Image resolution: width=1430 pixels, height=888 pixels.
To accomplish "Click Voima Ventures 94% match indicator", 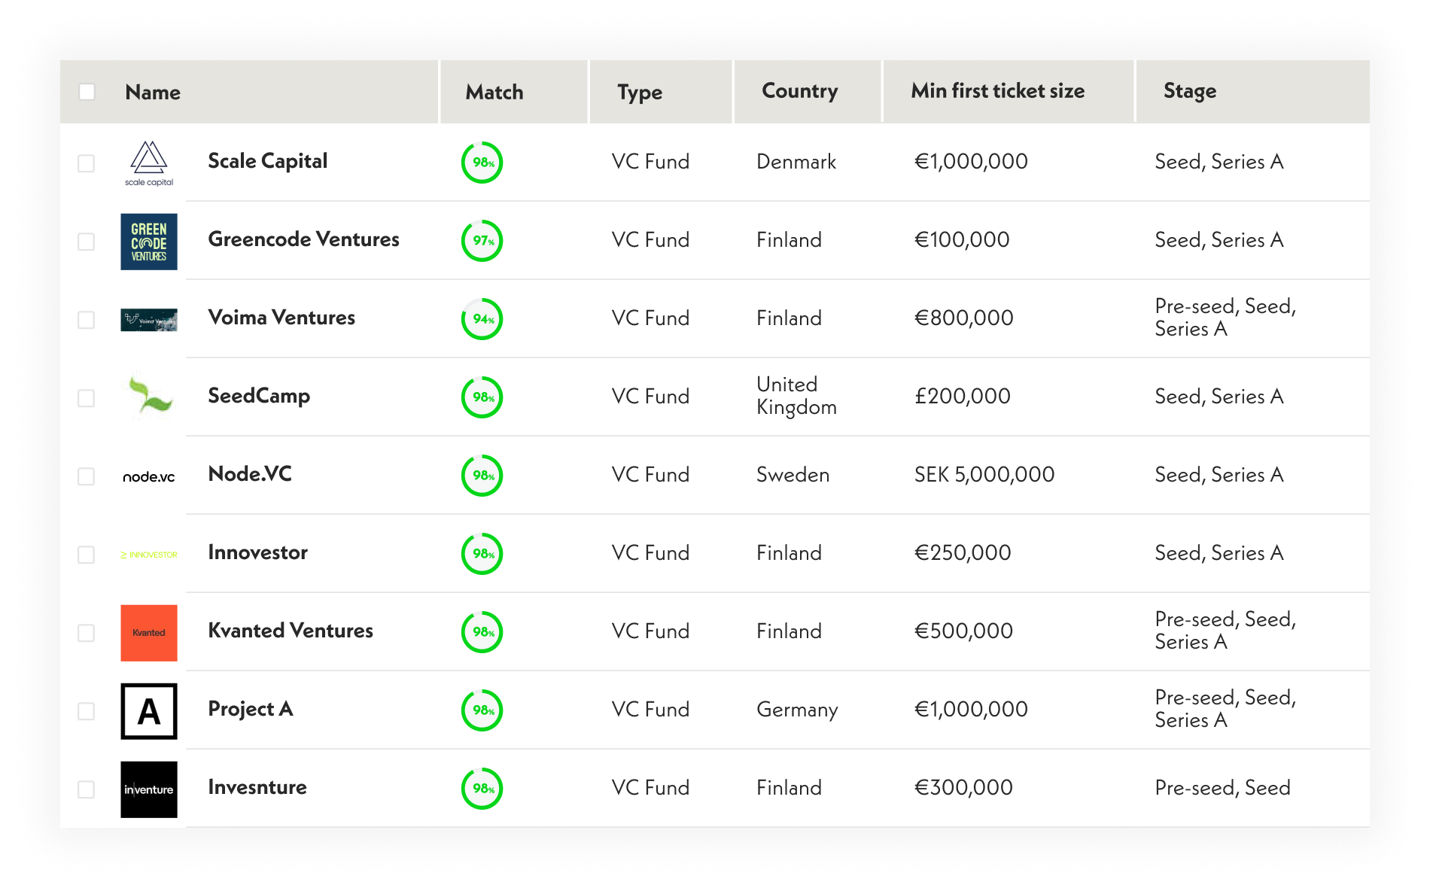I will 482,319.
